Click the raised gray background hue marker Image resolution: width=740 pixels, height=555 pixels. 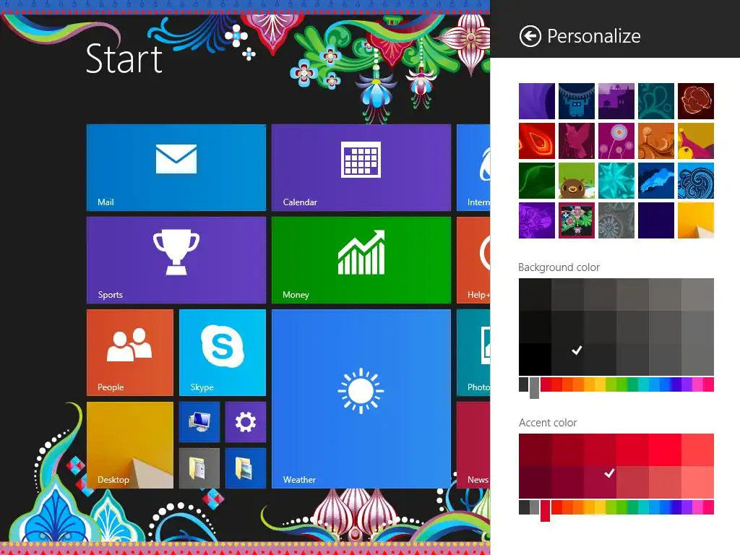click(534, 388)
